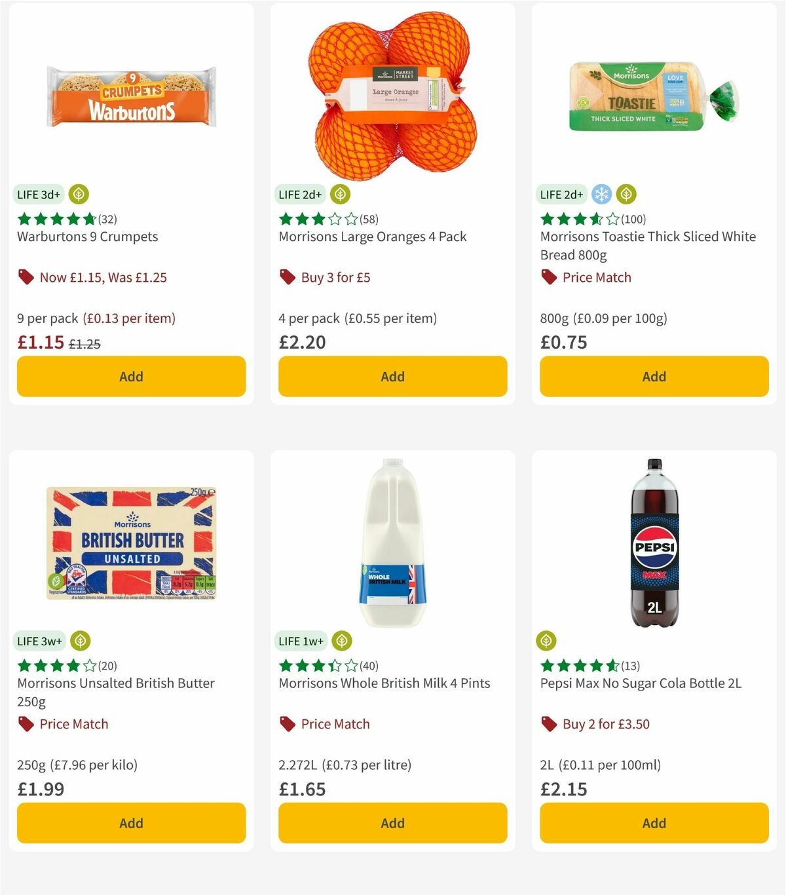
Task: Click the tag icon beside Price Match on butter
Action: [25, 724]
